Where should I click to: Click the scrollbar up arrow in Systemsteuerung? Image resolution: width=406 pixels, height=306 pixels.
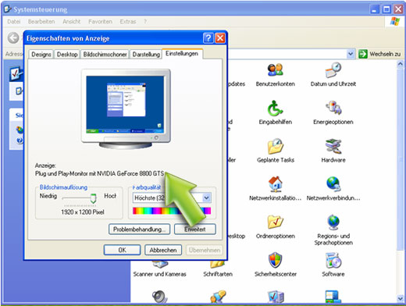401,64
